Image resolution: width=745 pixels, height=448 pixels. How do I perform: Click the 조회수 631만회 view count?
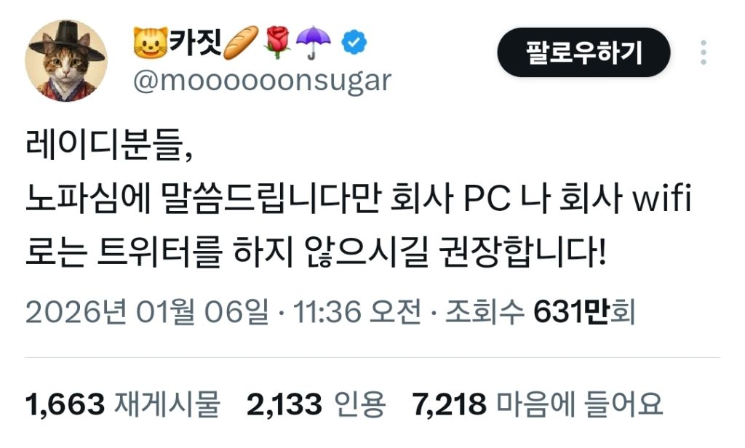tap(540, 312)
